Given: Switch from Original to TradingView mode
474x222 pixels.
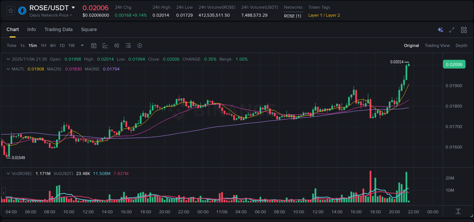Looking at the screenshot, I should [x=437, y=45].
